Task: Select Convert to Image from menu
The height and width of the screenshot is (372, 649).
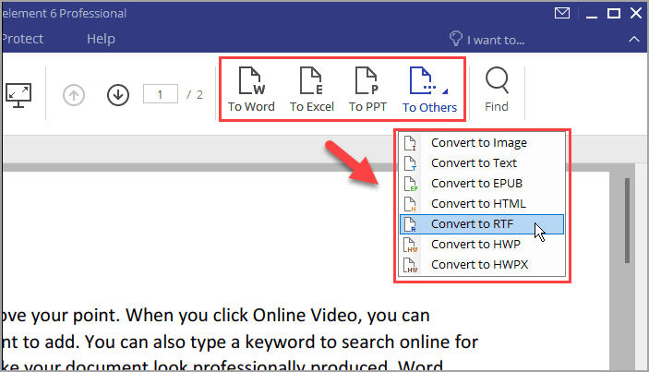Action: click(x=478, y=143)
